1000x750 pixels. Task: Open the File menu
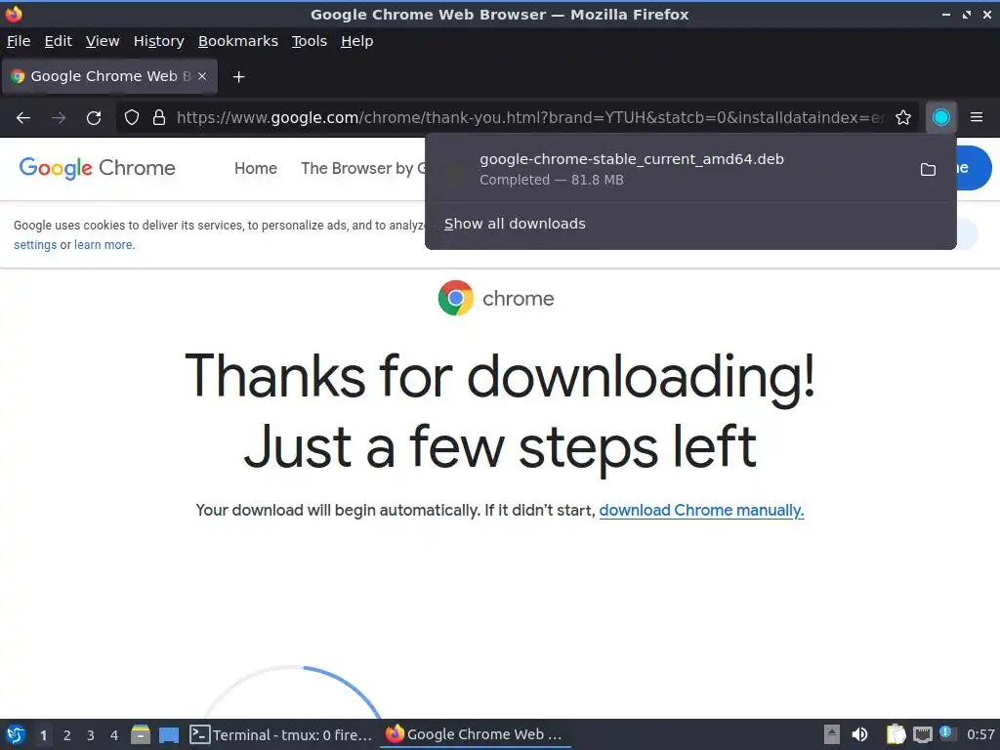tap(19, 41)
